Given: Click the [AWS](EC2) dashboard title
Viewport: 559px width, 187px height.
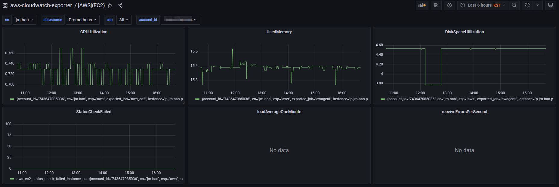Looking at the screenshot, I should [x=91, y=5].
